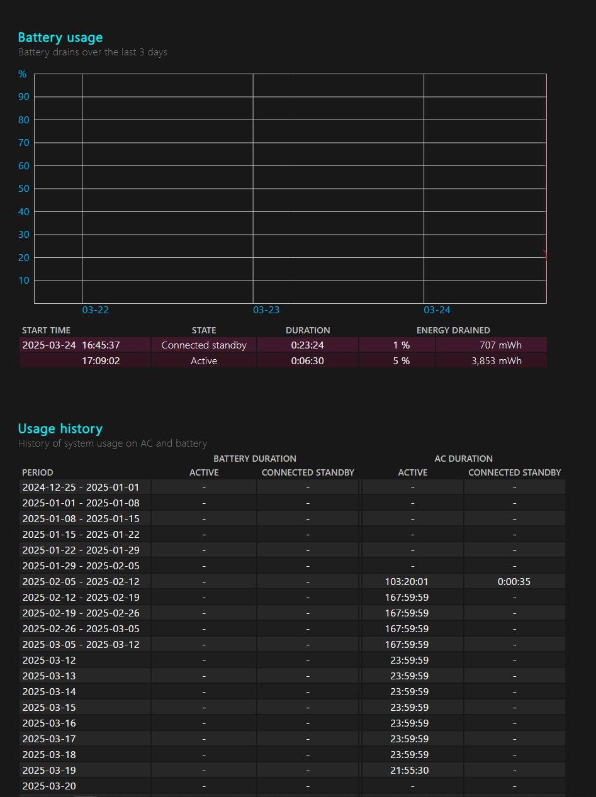Screen dimensions: 596x797
Task: Click the Usage history heading
Action: point(60,429)
